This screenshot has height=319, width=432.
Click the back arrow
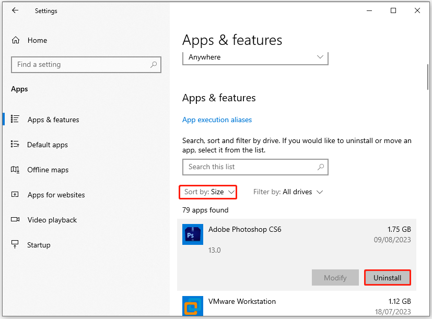click(x=15, y=10)
